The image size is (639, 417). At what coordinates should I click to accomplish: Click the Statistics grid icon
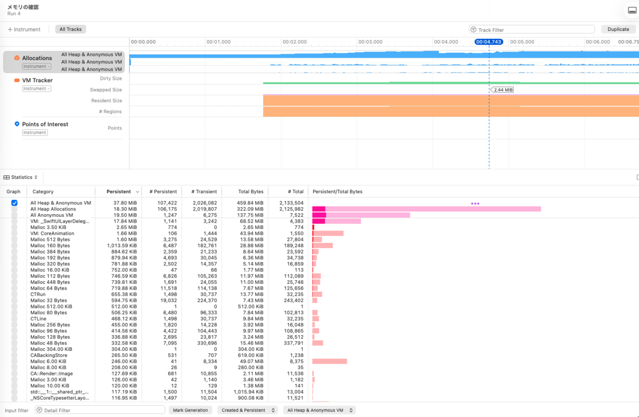click(6, 177)
